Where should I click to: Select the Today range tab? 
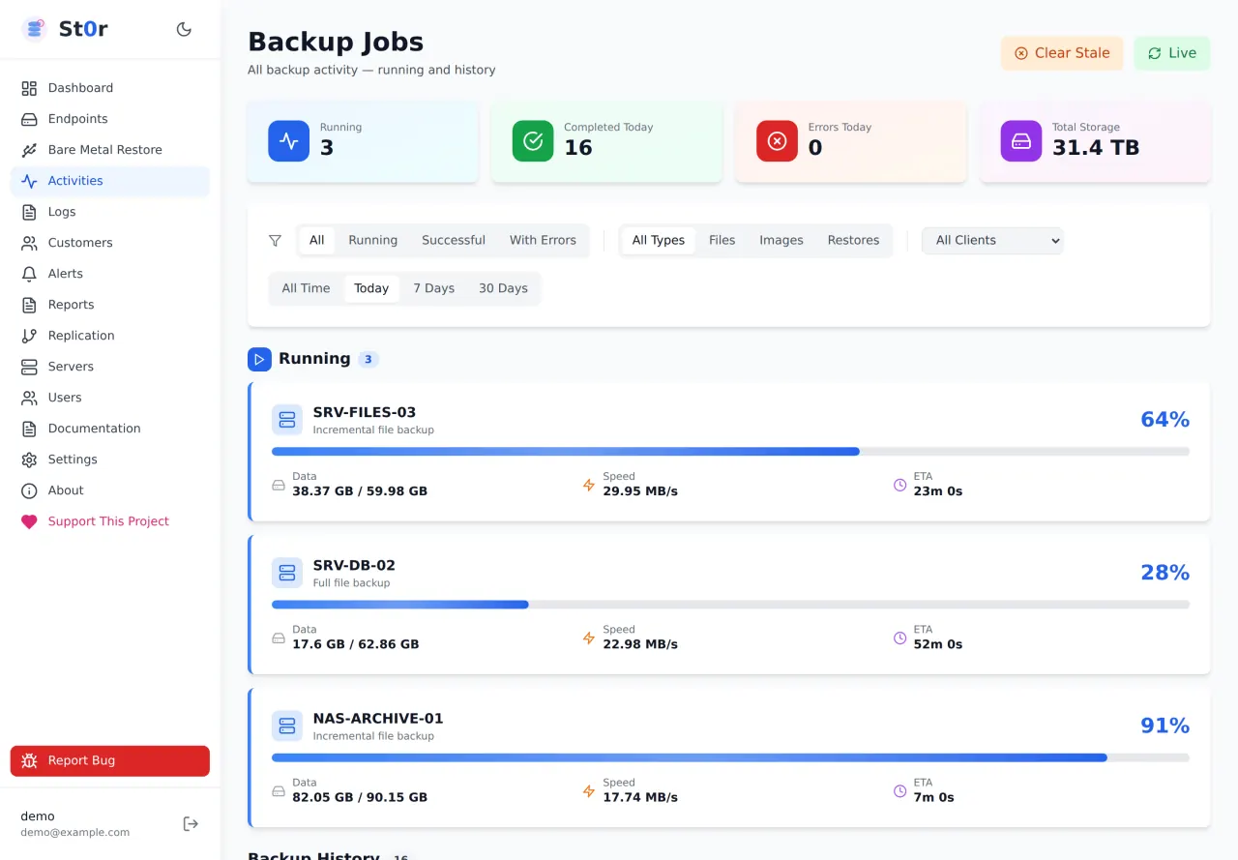pos(371,288)
